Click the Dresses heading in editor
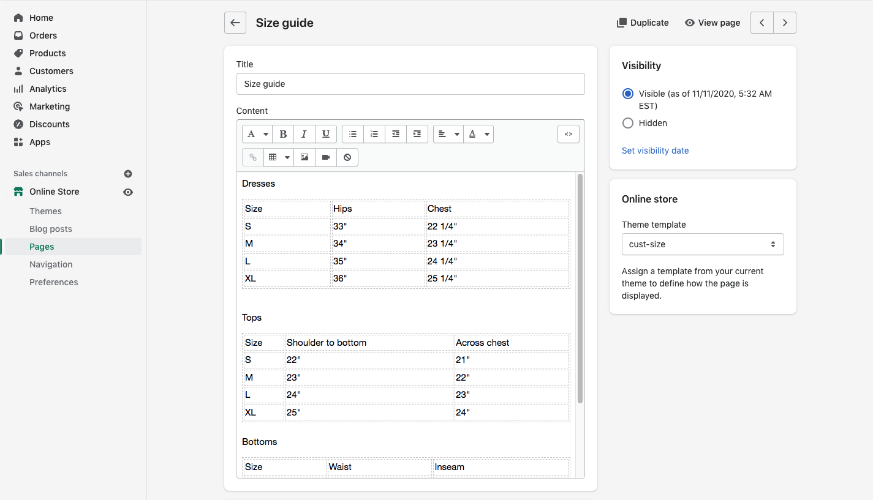 tap(259, 184)
